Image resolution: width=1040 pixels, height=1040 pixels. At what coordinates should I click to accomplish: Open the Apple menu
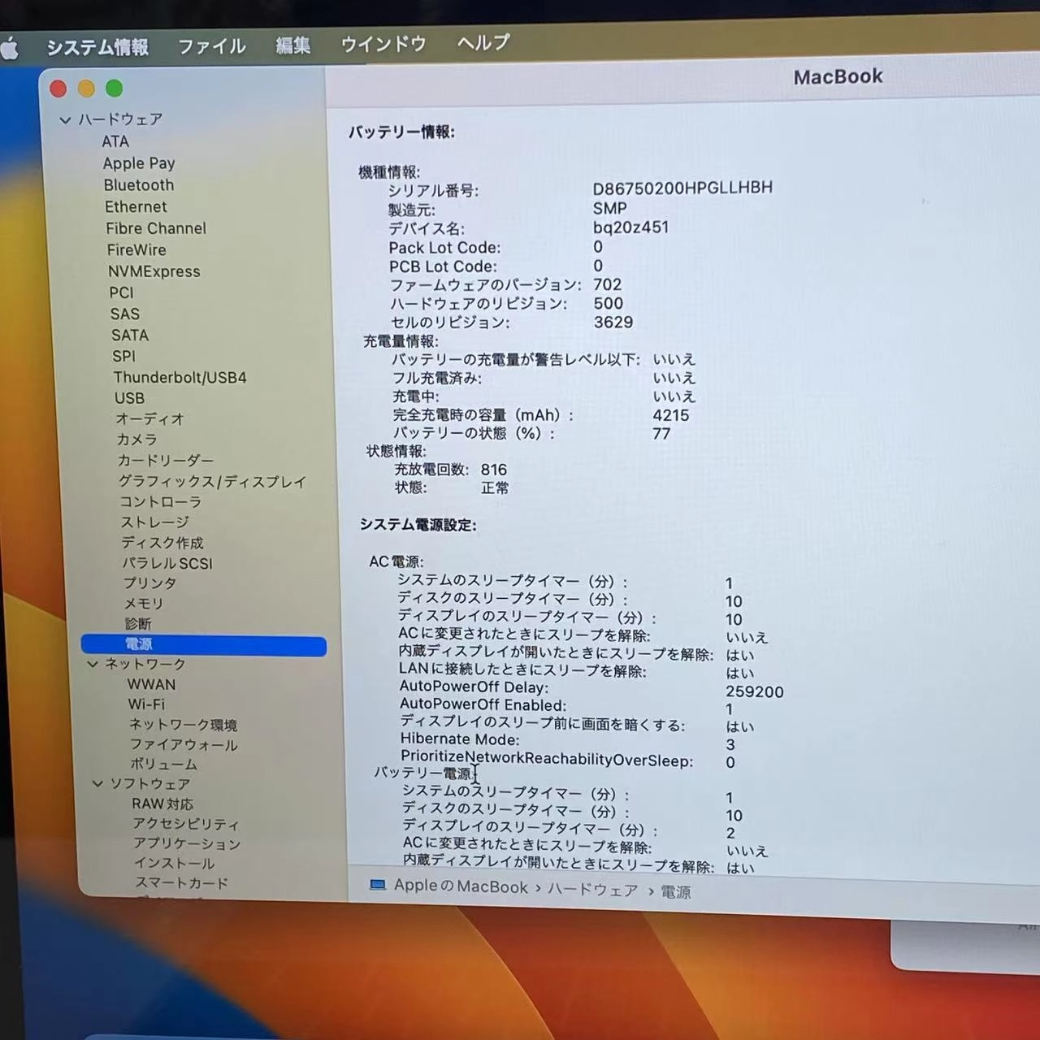(11, 45)
